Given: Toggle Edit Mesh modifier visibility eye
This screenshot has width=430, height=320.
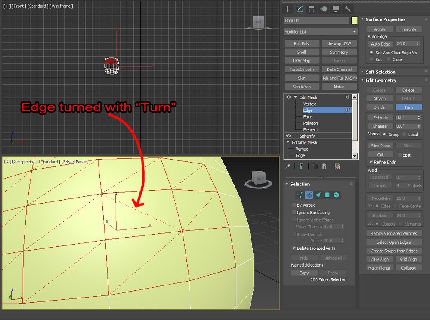Looking at the screenshot, I should 288,97.
